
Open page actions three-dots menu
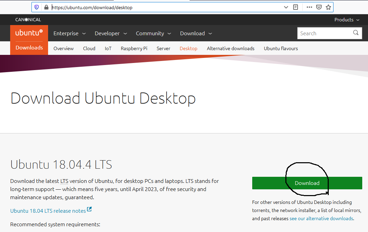click(x=309, y=7)
